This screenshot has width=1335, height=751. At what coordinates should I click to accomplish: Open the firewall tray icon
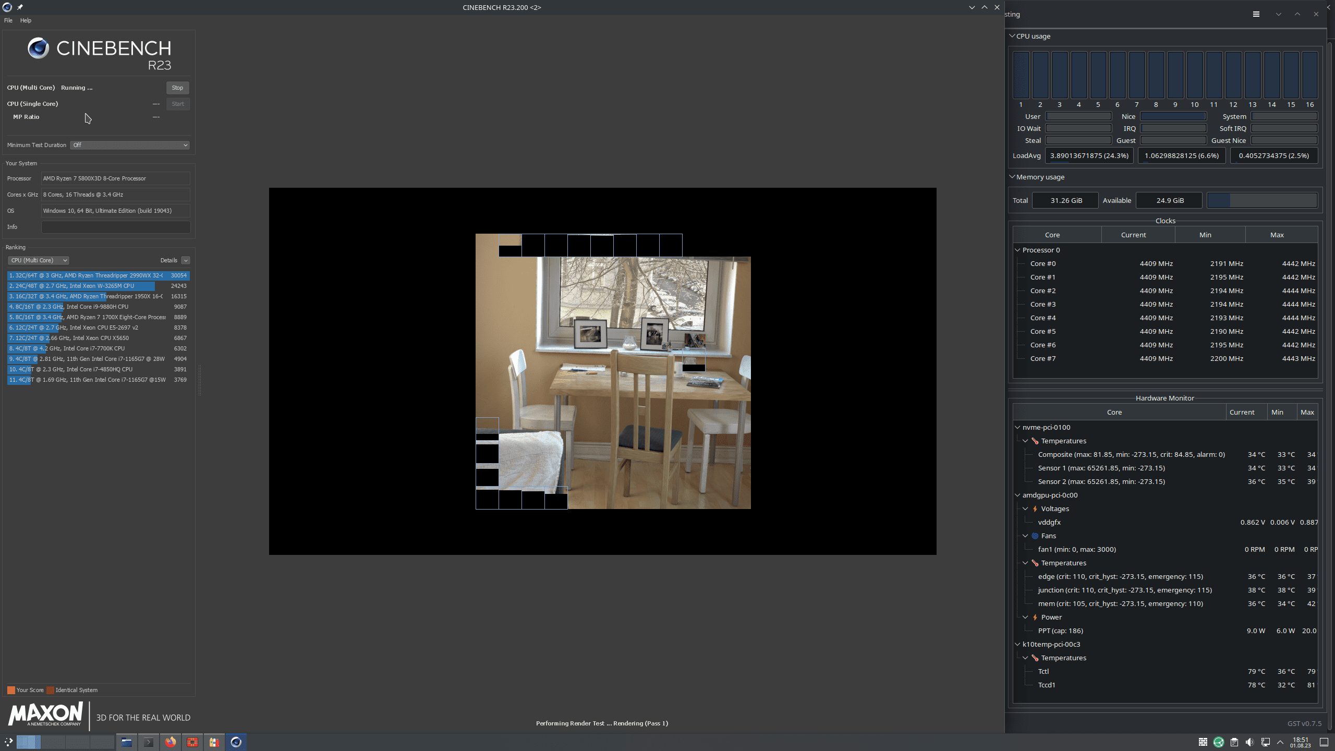pos(1203,742)
